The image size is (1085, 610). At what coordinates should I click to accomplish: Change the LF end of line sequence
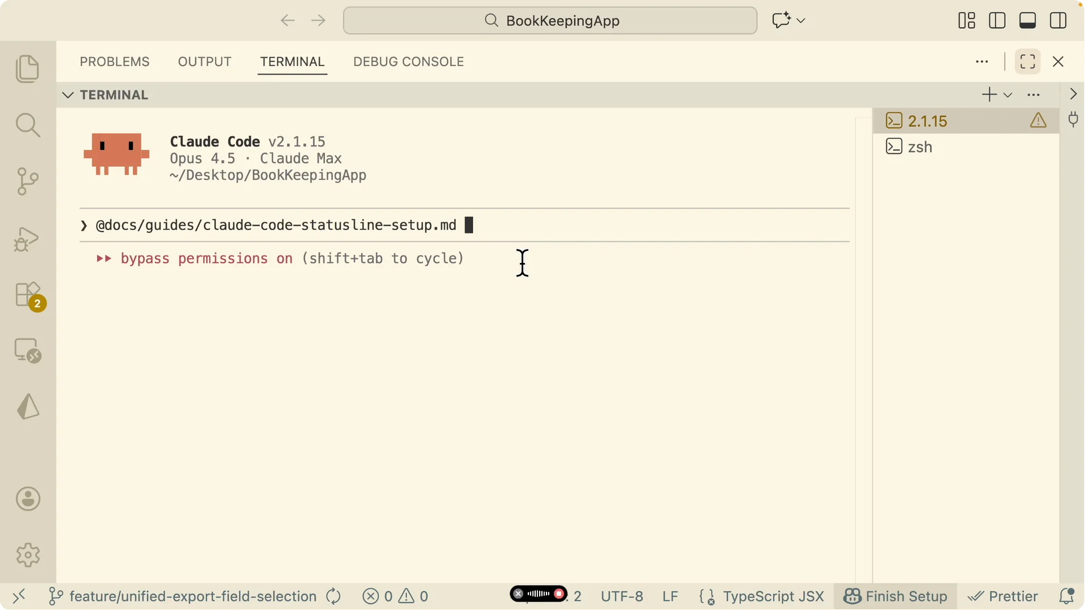pyautogui.click(x=670, y=596)
